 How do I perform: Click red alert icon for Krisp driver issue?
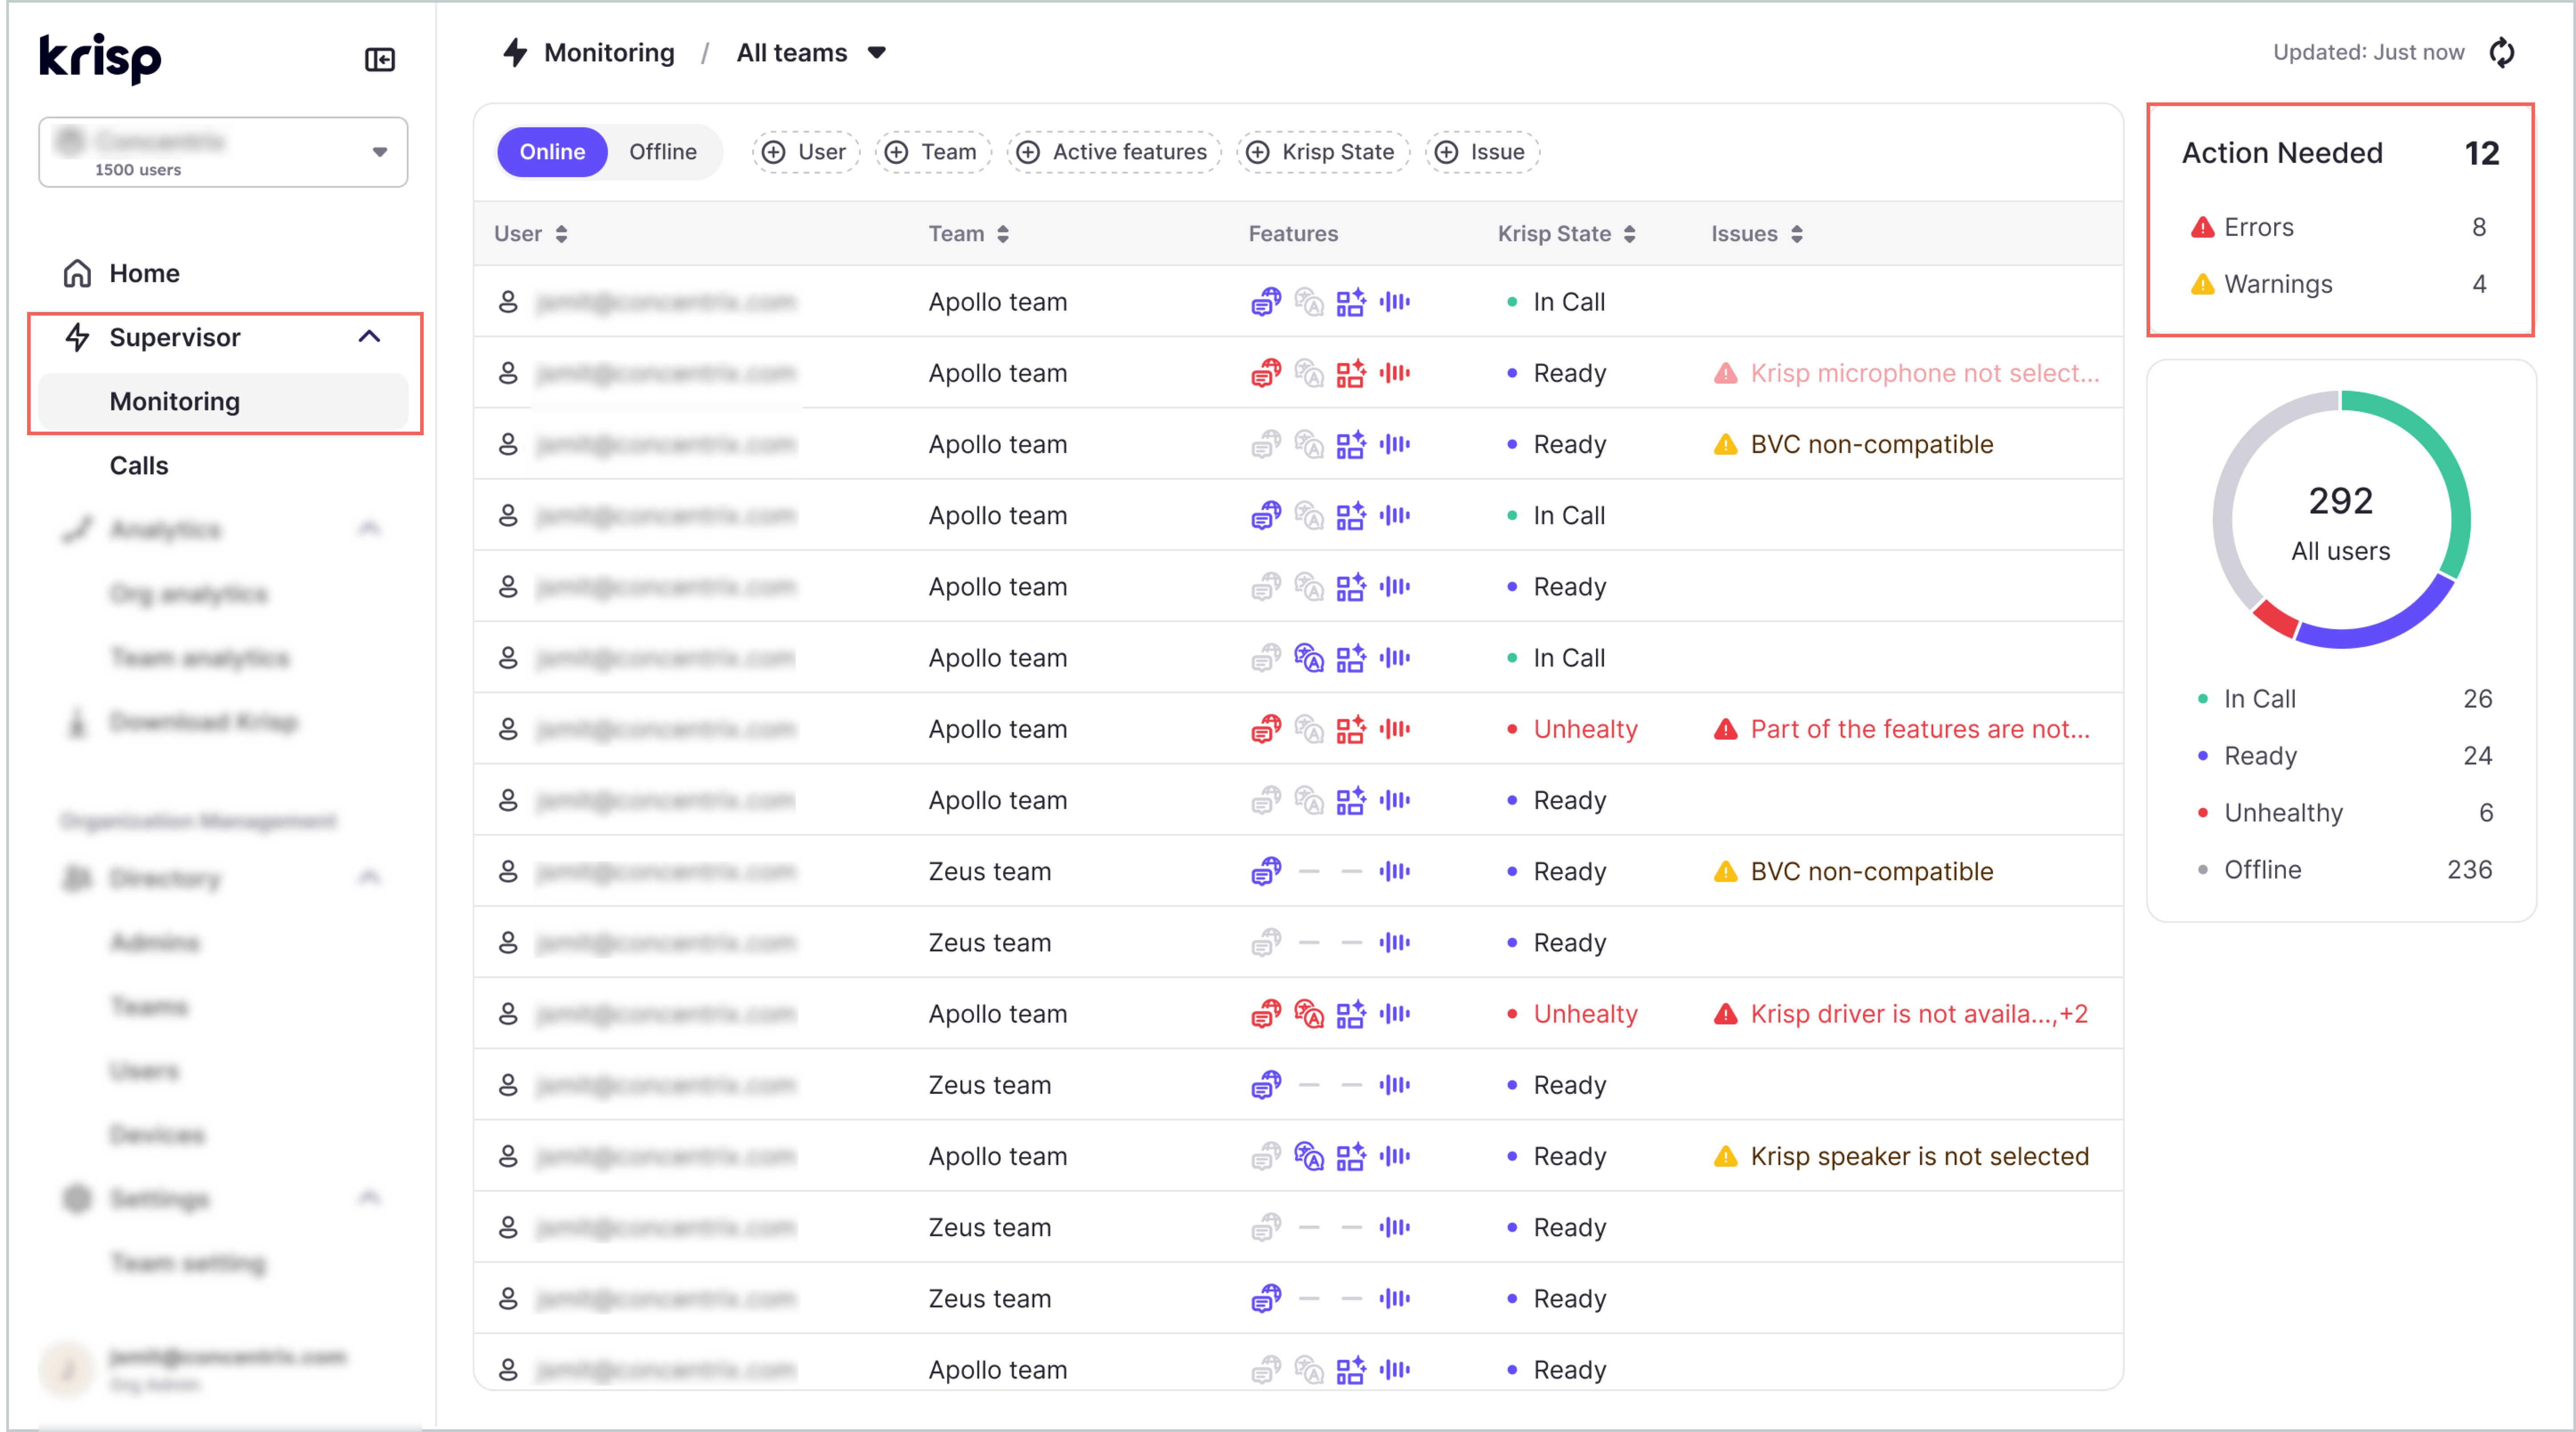[x=1725, y=1014]
